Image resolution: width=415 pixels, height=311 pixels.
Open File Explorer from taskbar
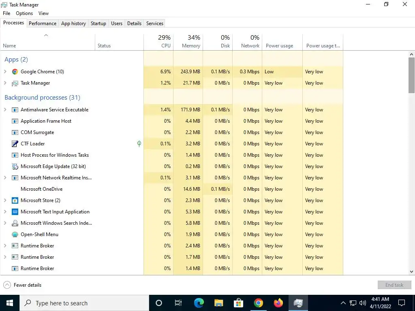218,303
